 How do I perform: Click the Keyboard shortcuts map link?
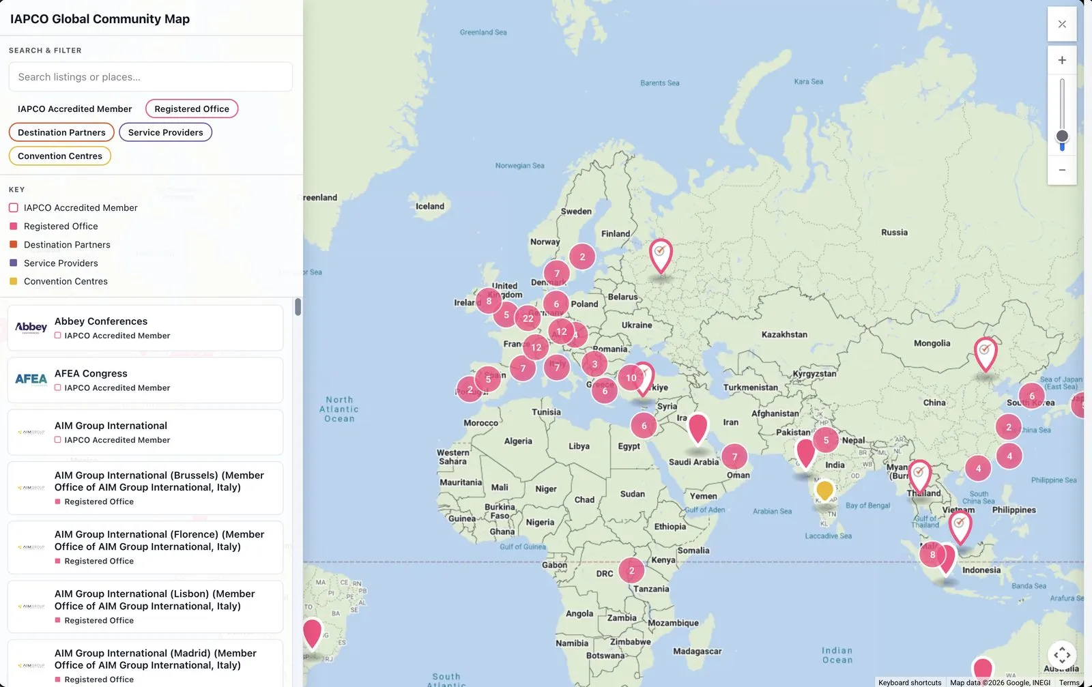click(x=910, y=682)
